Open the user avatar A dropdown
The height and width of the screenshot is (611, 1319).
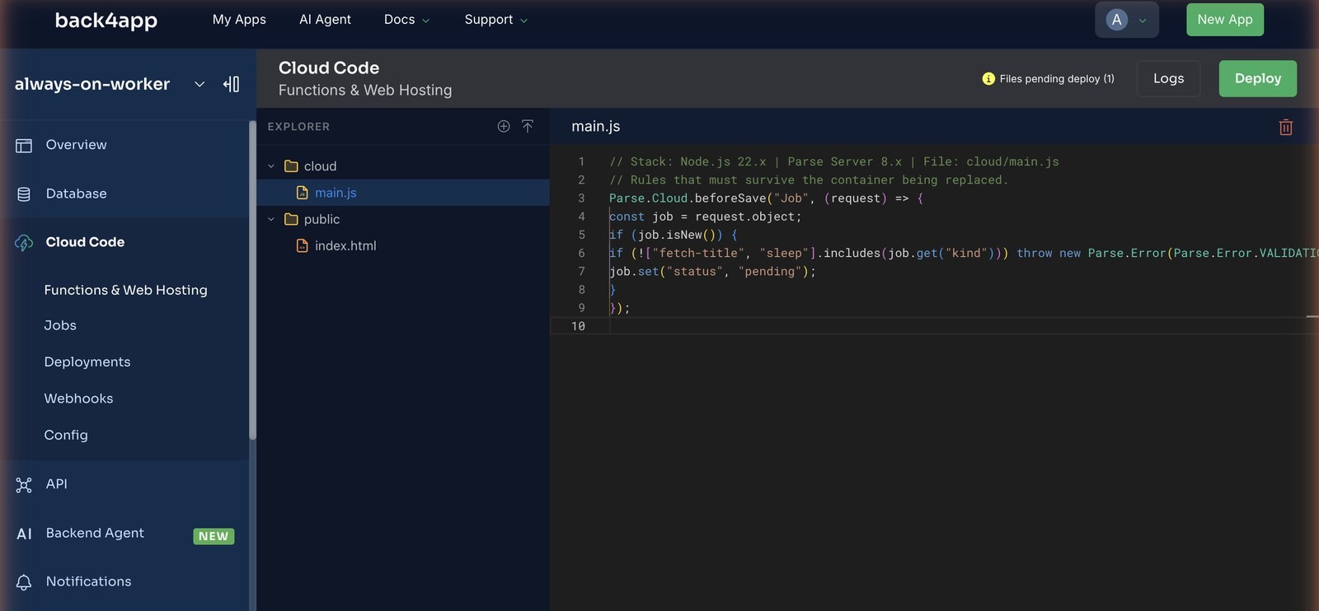click(1126, 20)
